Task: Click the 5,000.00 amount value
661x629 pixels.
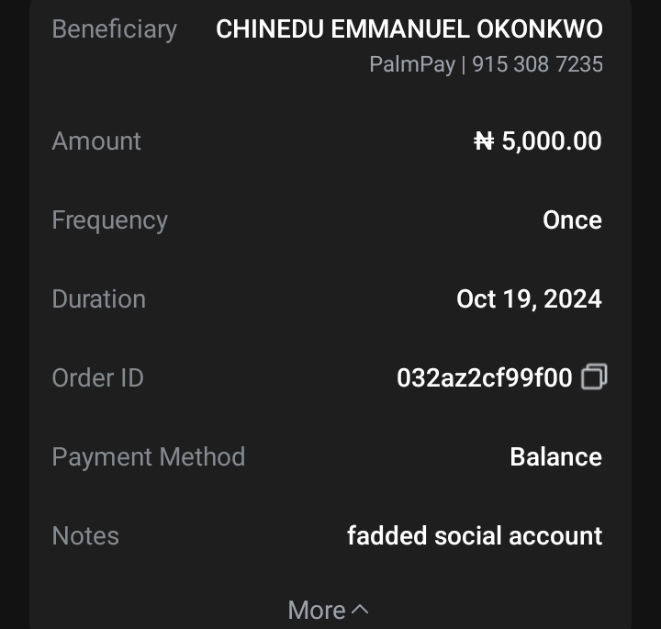Action: coord(552,141)
